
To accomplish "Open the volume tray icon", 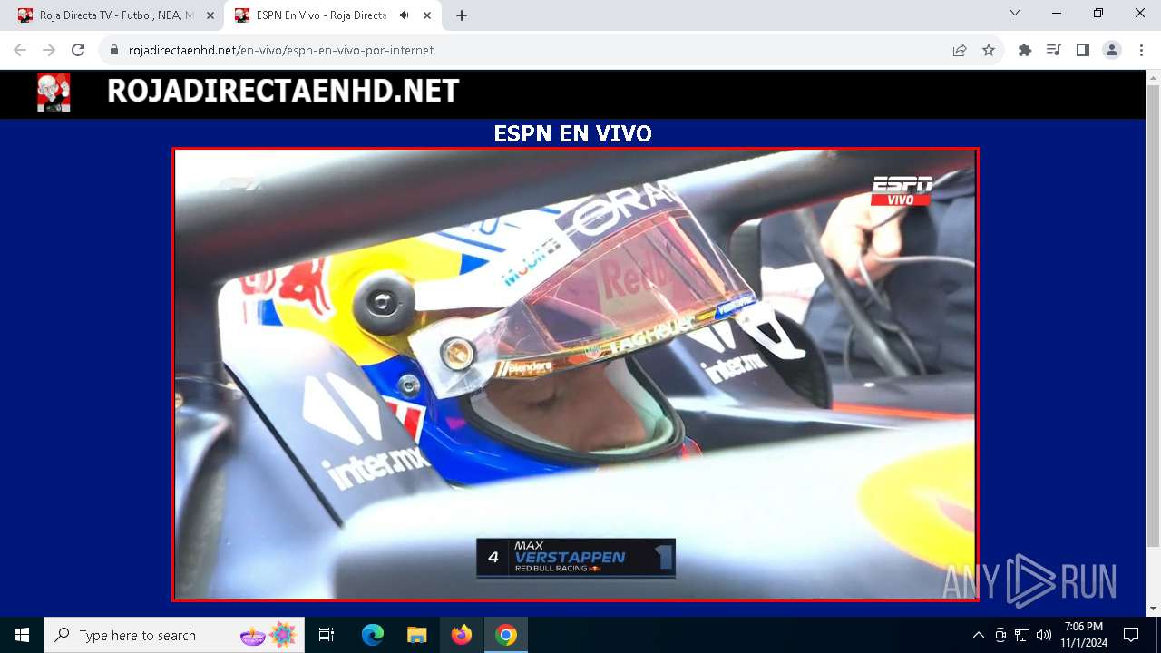I will click(x=1044, y=635).
